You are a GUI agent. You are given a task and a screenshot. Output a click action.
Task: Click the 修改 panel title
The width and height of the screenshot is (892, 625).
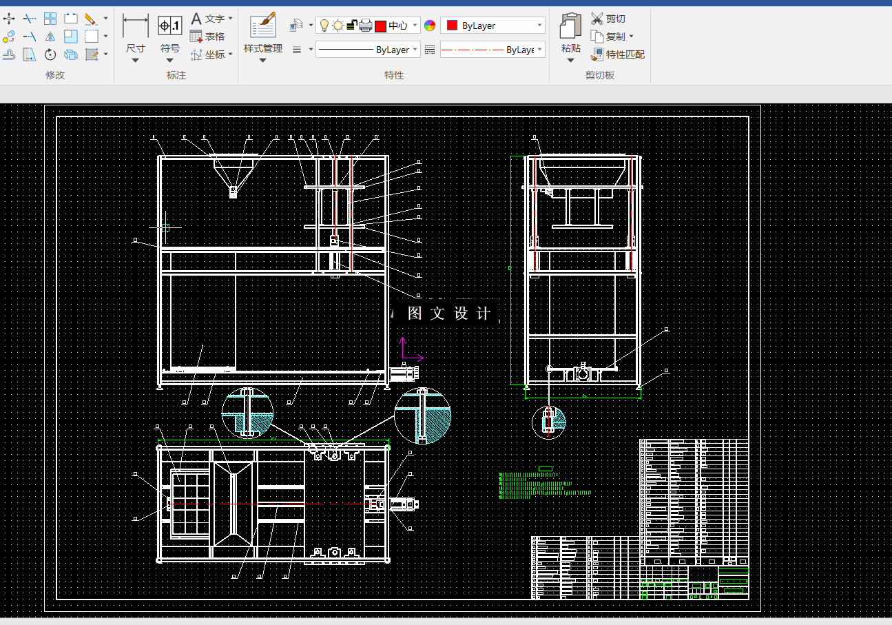(x=55, y=75)
